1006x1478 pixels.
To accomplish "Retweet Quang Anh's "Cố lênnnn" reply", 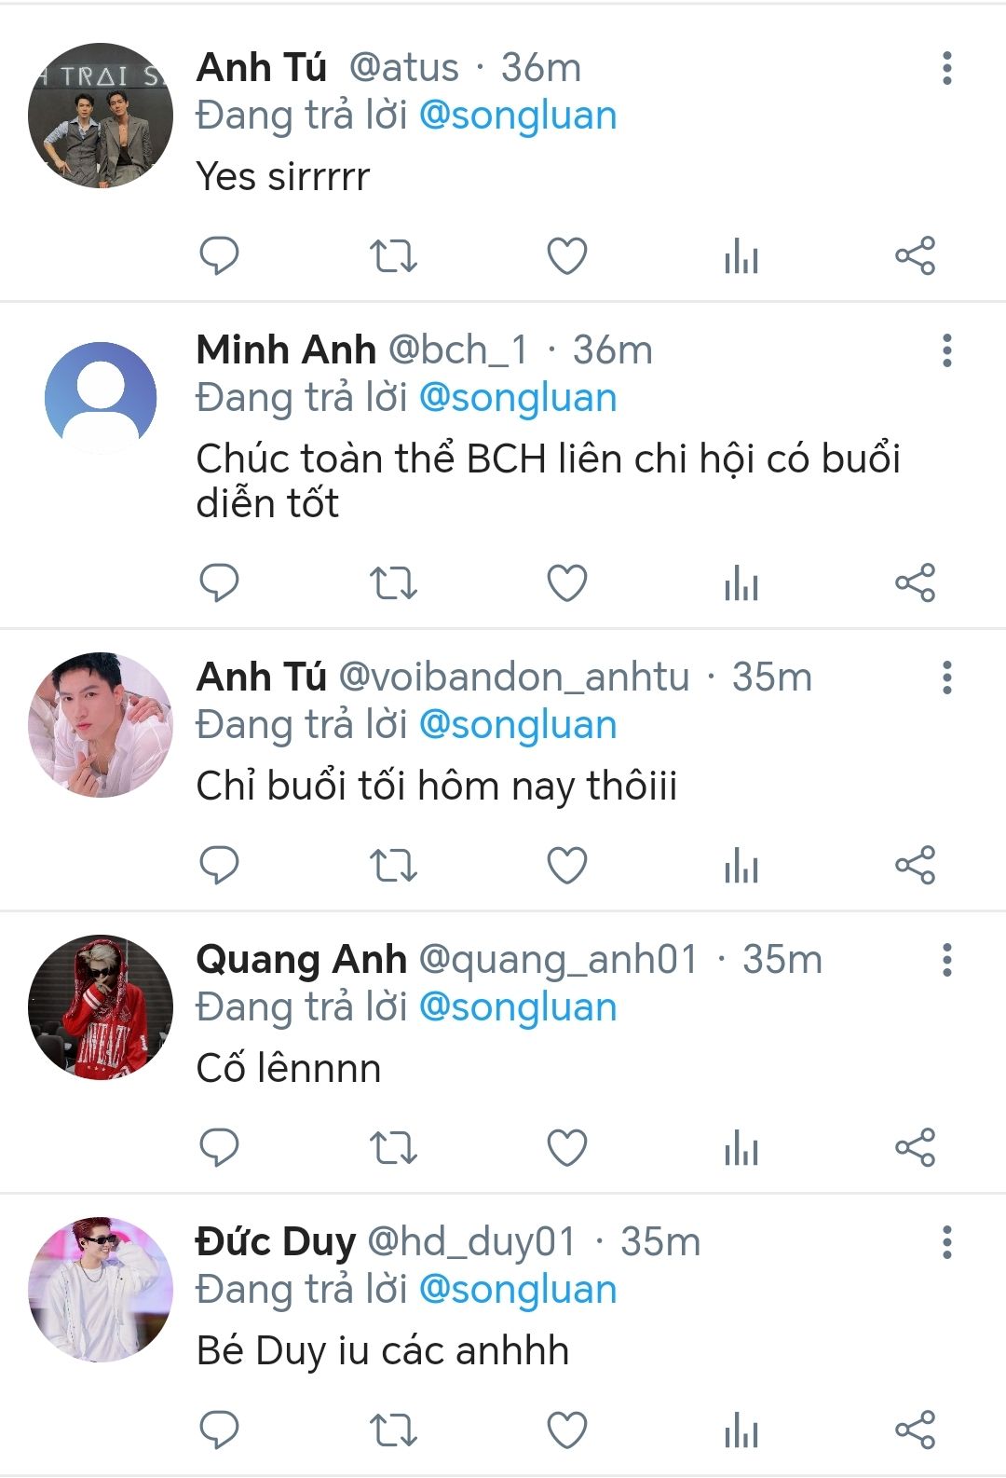I will click(393, 1148).
